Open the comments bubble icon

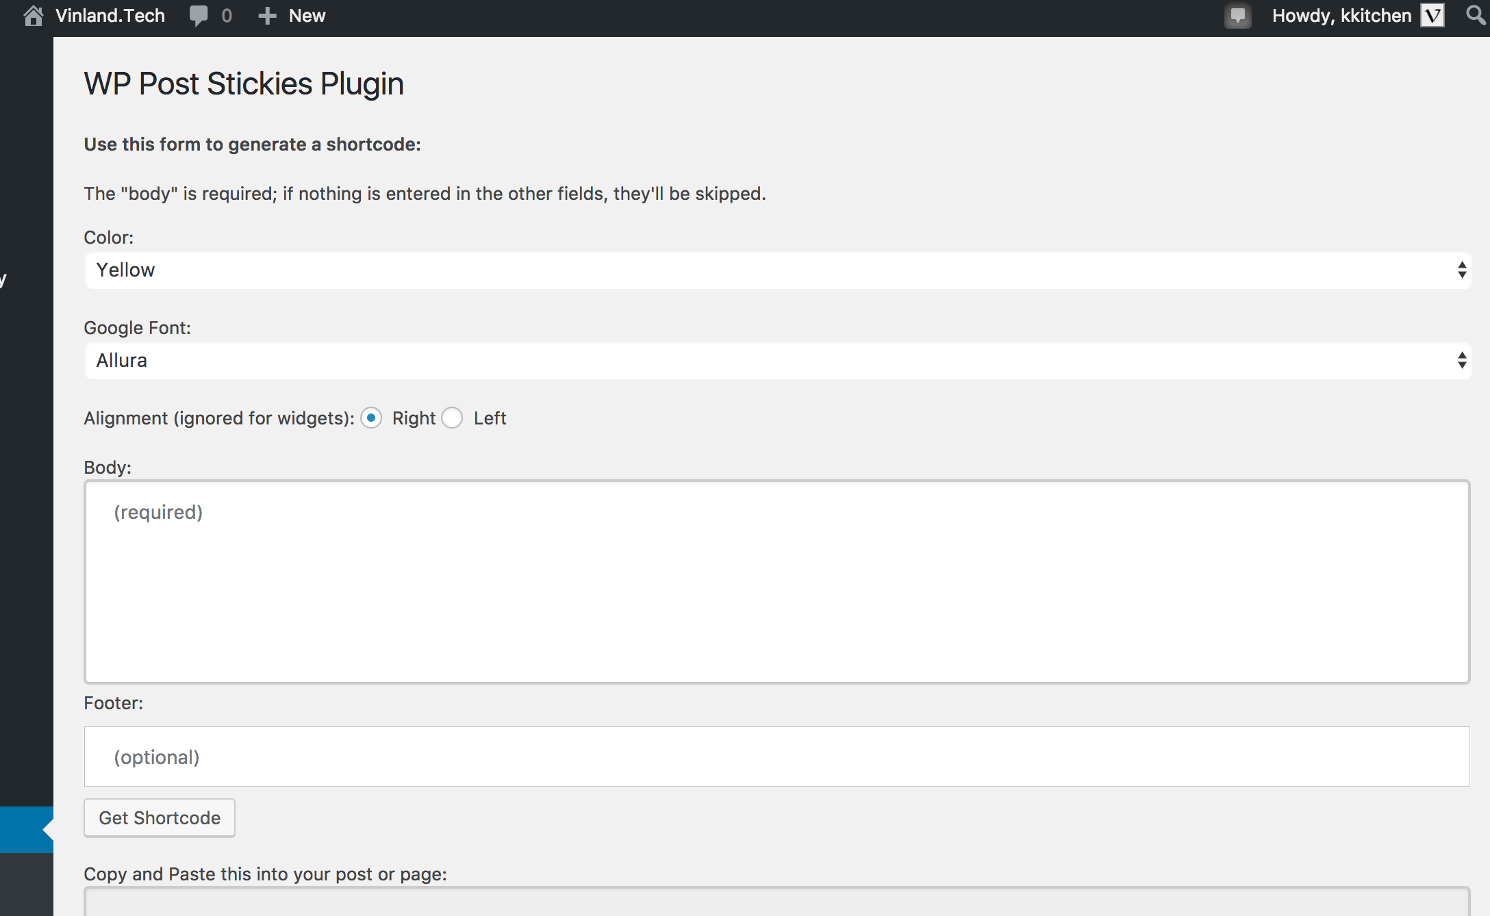199,16
